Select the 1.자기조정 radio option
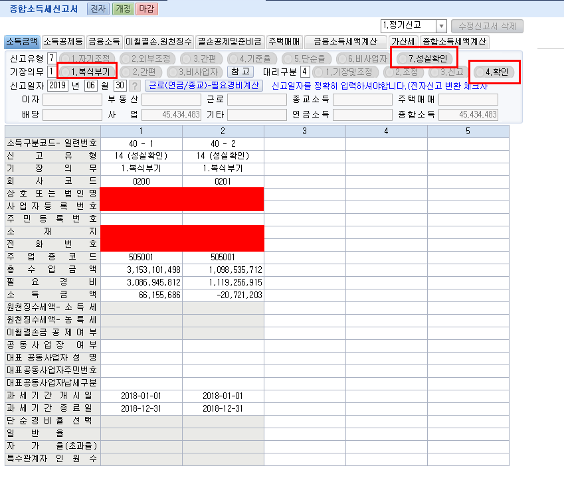 pyautogui.click(x=86, y=58)
